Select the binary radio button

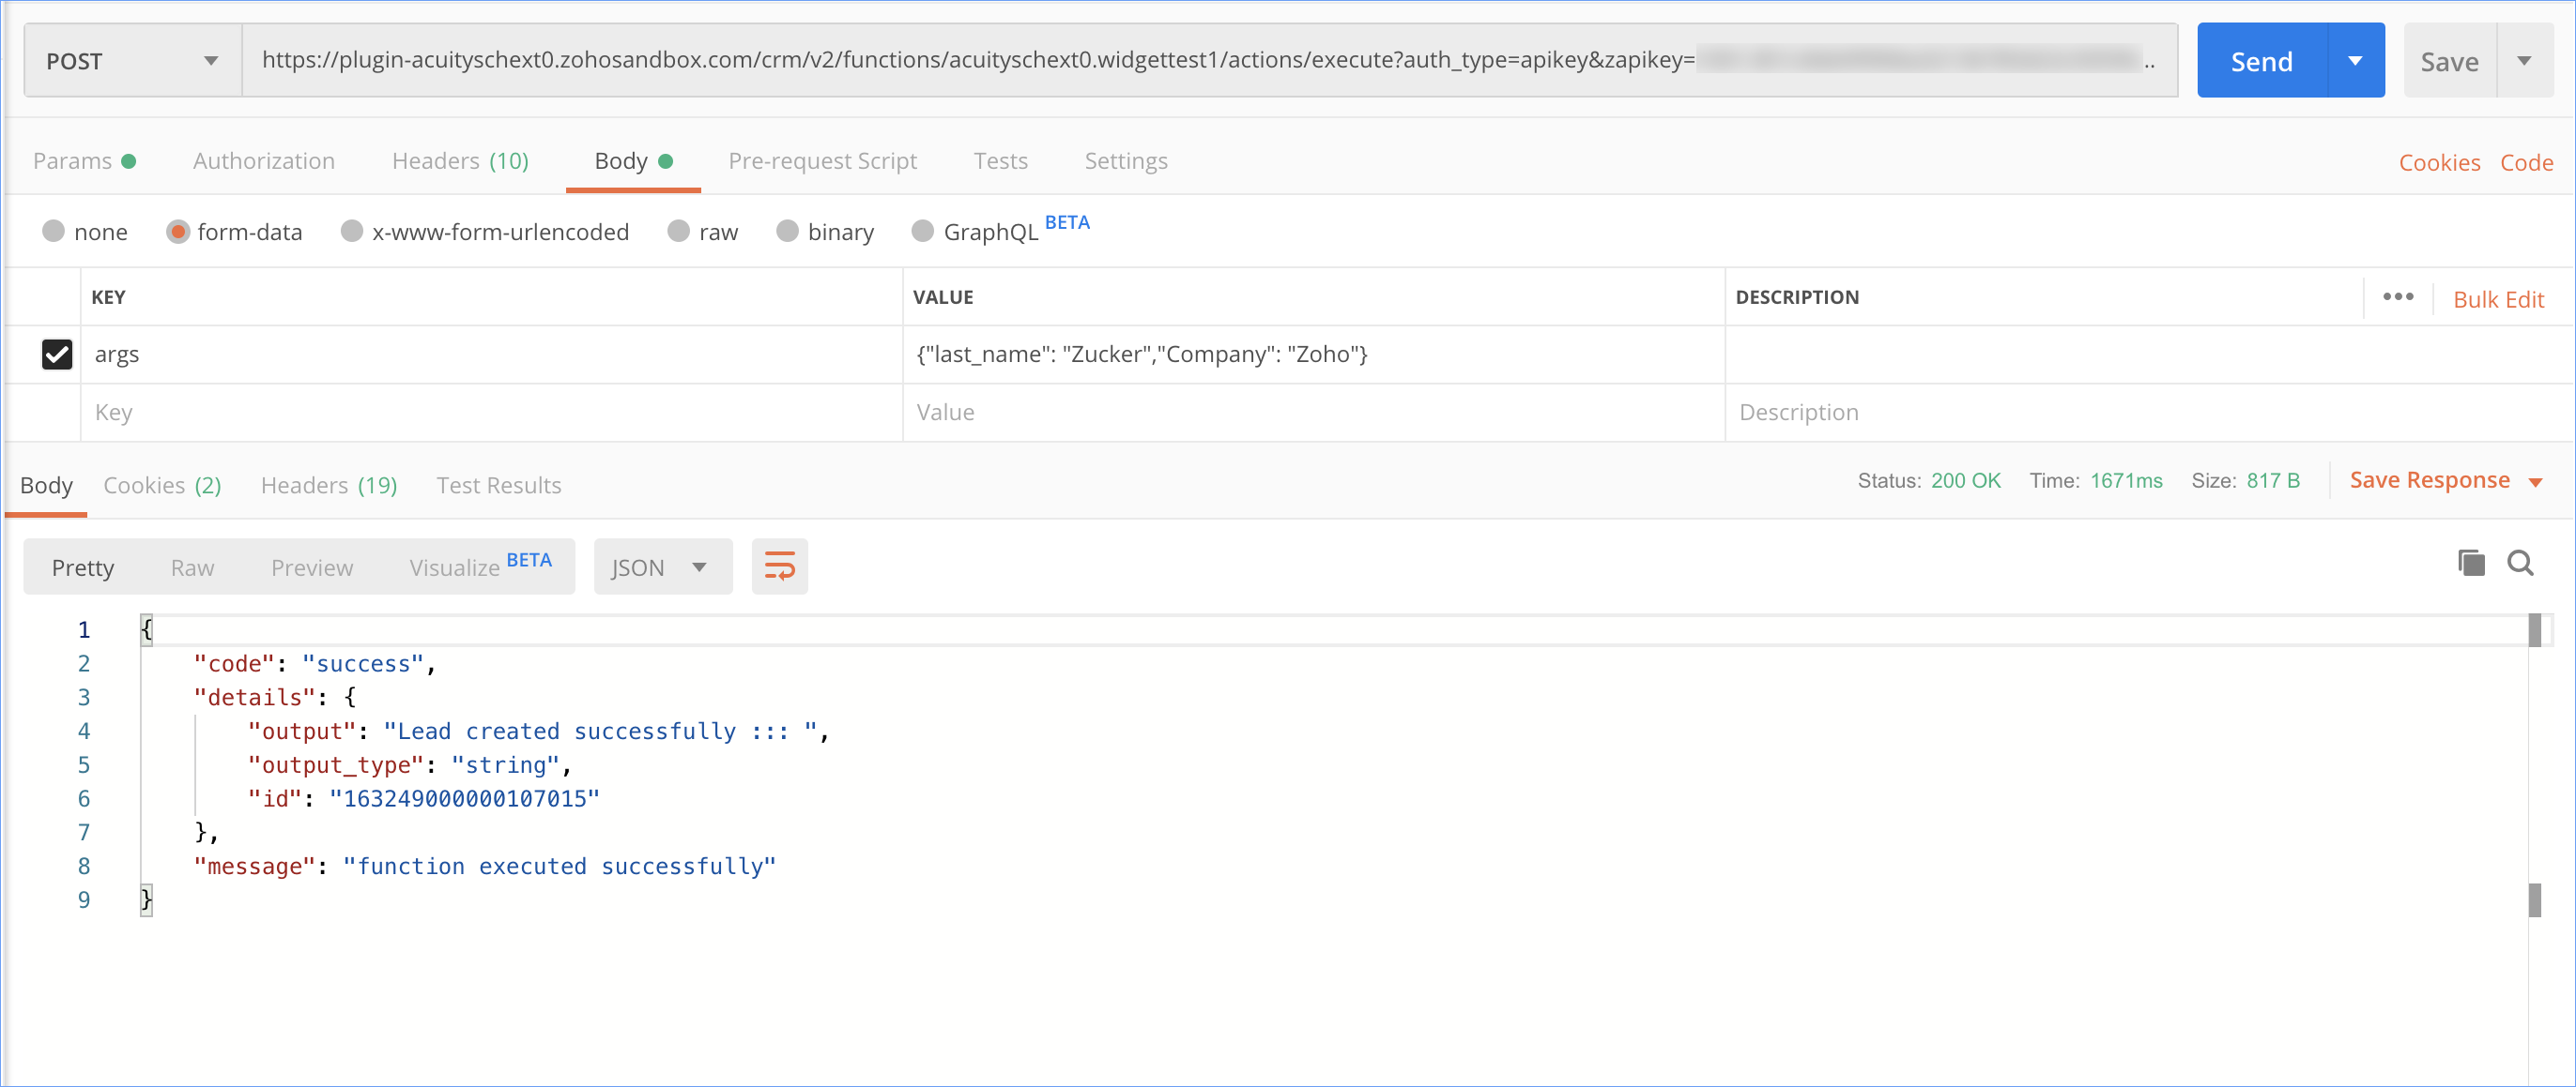788,232
